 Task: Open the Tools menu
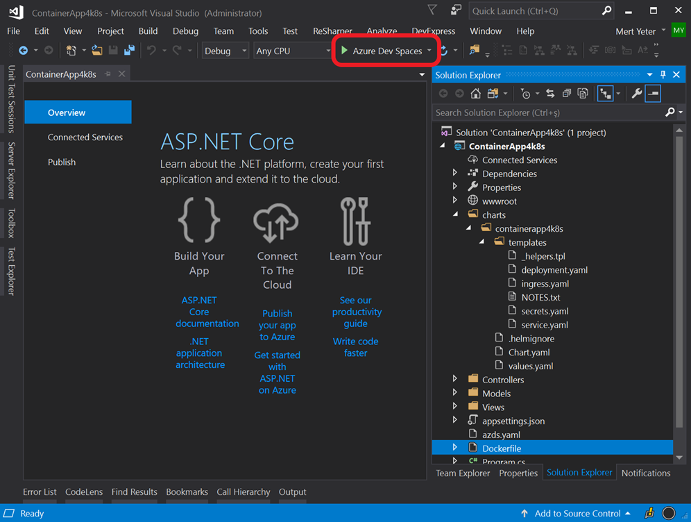point(258,31)
